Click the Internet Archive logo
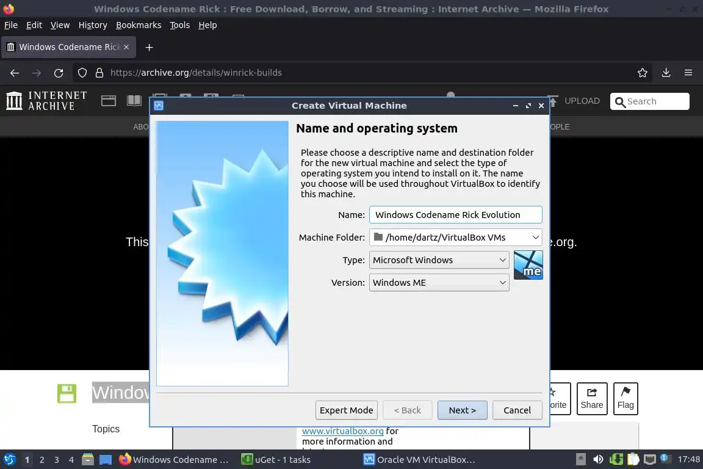This screenshot has width=703, height=469. click(46, 101)
